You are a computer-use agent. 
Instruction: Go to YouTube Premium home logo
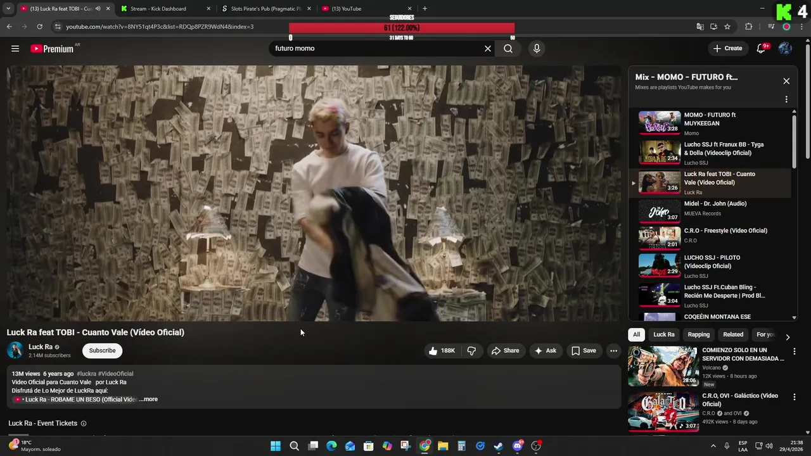coord(52,49)
